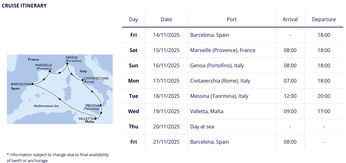Click the Day at sea entry
Screen dimensions: 346x163
coord(202,127)
